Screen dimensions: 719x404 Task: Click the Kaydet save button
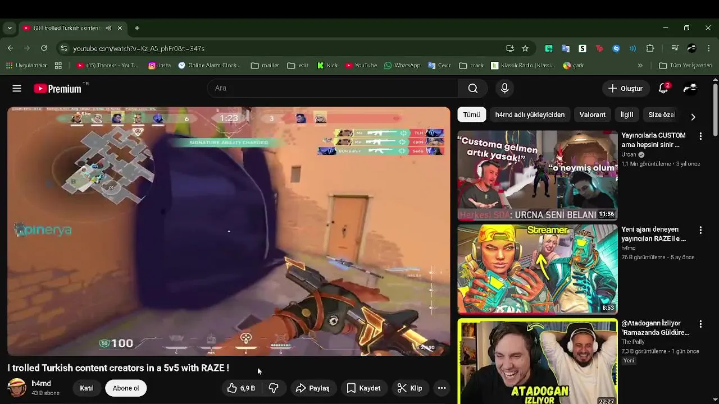point(363,388)
